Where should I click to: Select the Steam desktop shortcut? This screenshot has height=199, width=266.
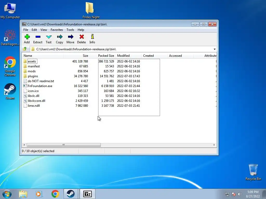(x=10, y=91)
